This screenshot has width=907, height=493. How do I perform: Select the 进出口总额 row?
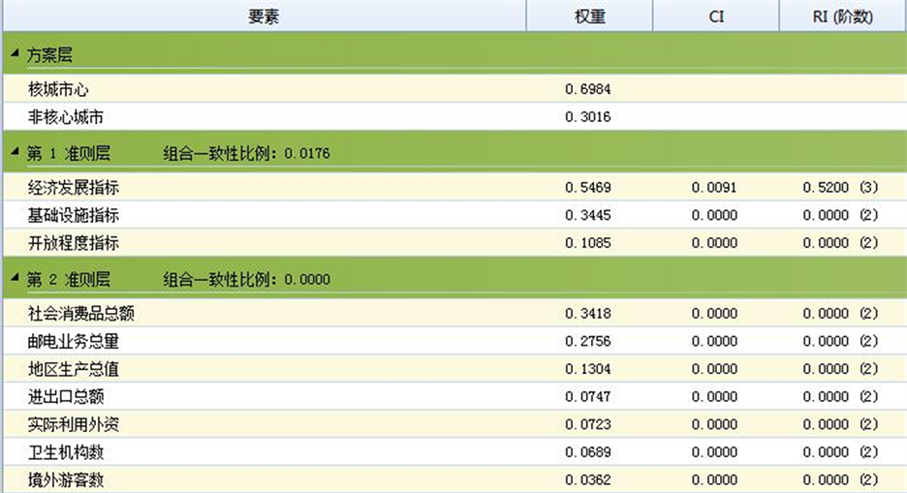point(66,396)
